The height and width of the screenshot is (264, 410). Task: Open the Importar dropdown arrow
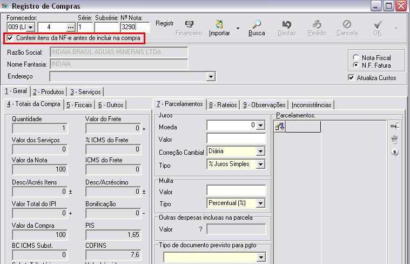(x=238, y=28)
